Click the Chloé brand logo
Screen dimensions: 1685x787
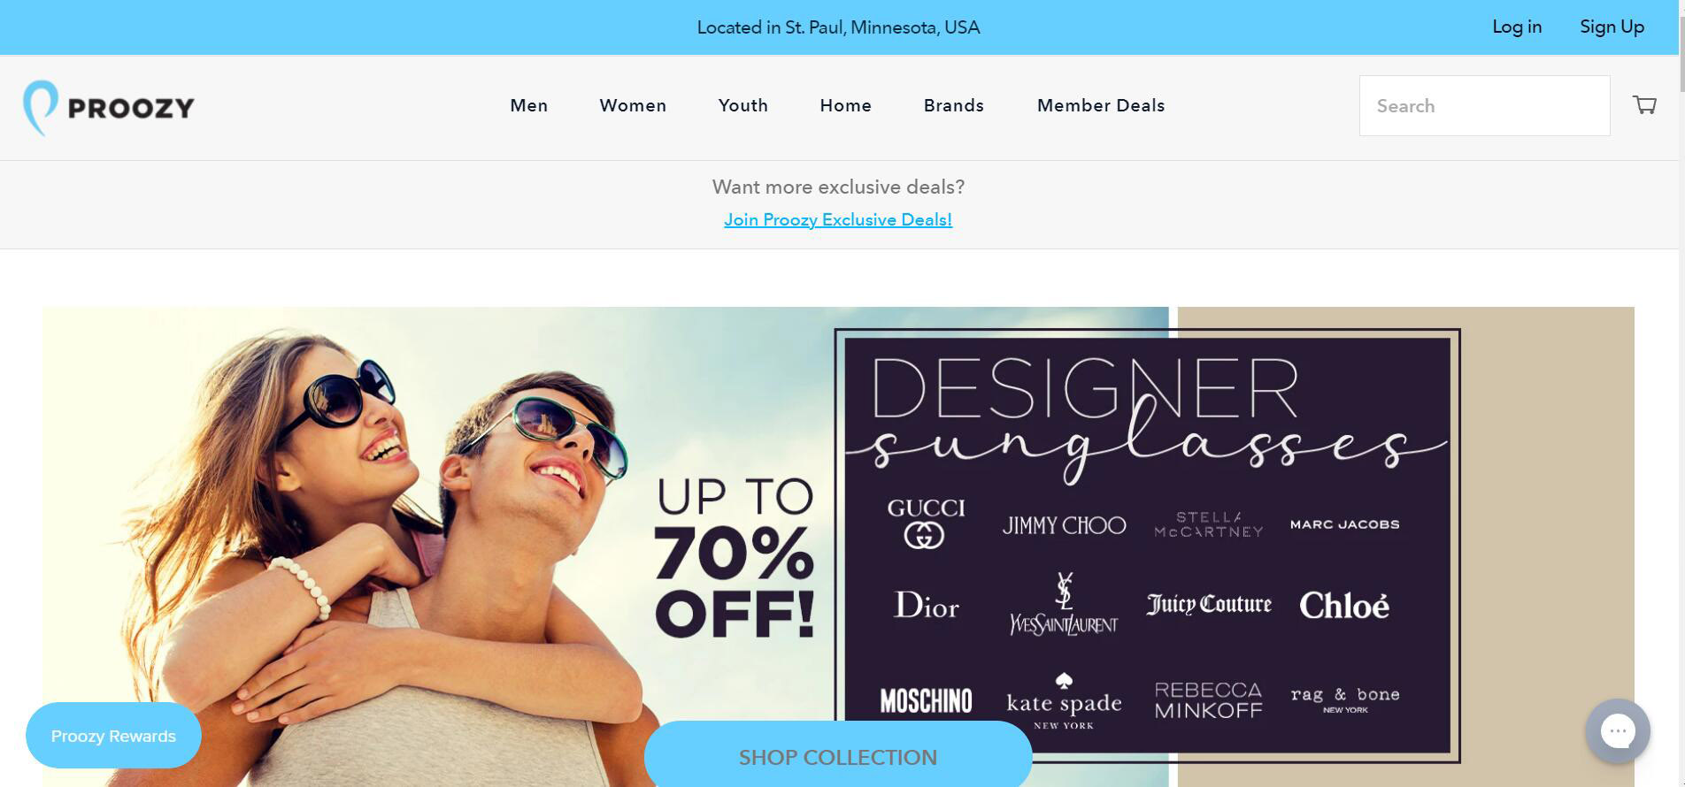coord(1344,605)
